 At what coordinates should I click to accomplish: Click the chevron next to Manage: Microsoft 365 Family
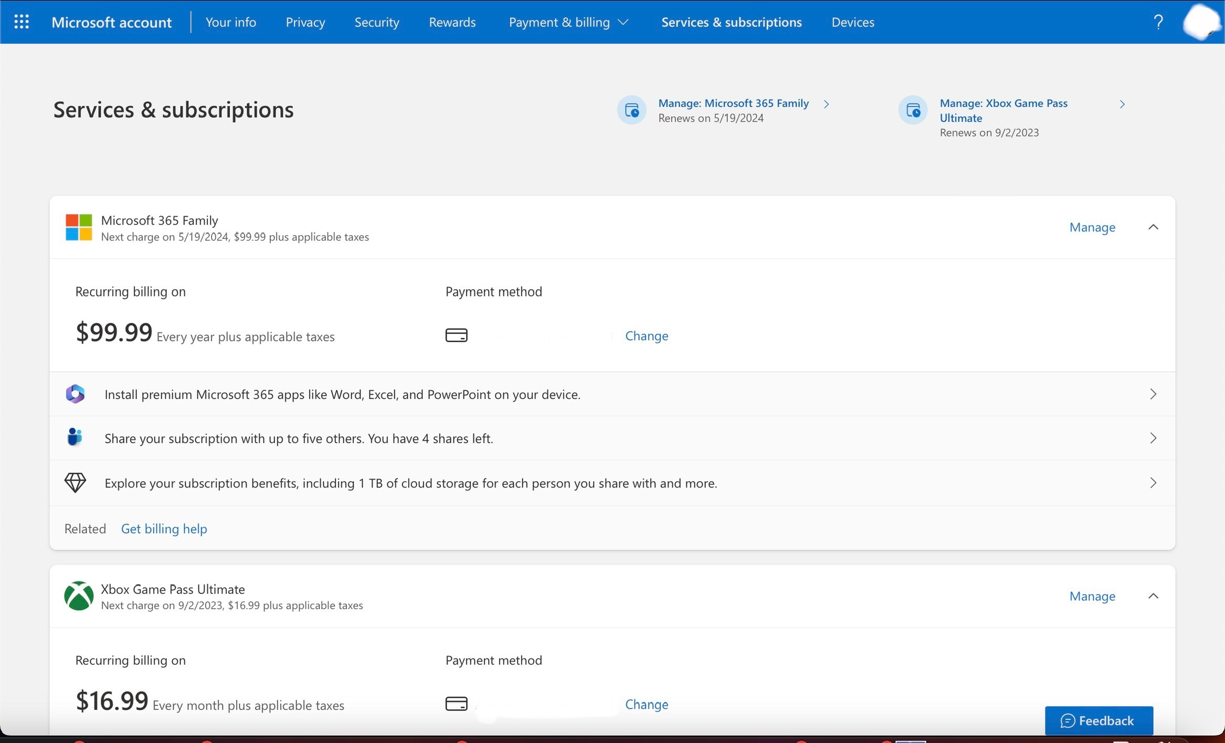point(826,104)
